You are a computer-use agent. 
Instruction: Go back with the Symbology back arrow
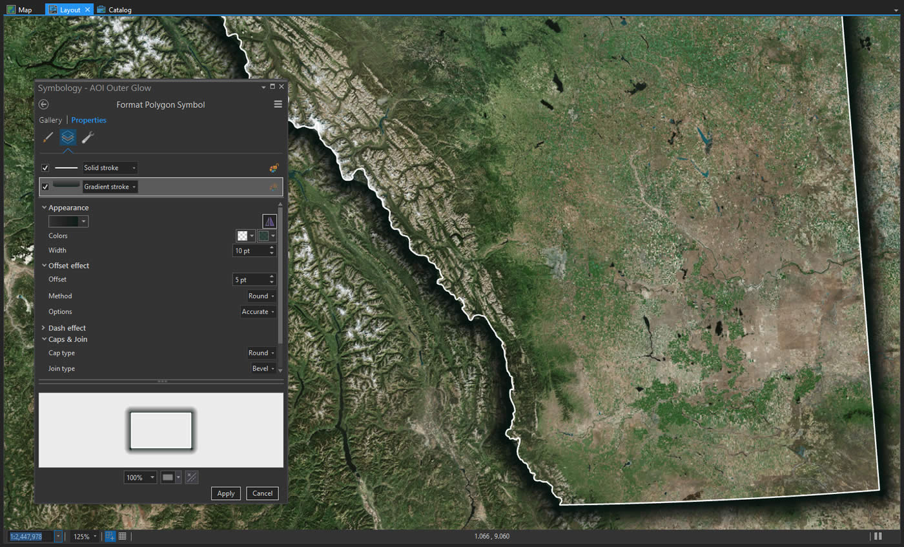44,105
